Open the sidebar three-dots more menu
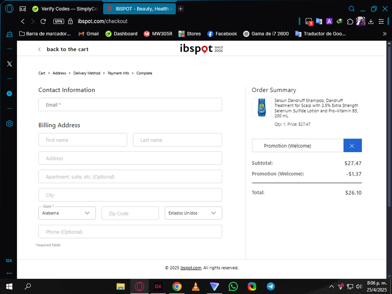The image size is (392, 294). [x=9, y=273]
